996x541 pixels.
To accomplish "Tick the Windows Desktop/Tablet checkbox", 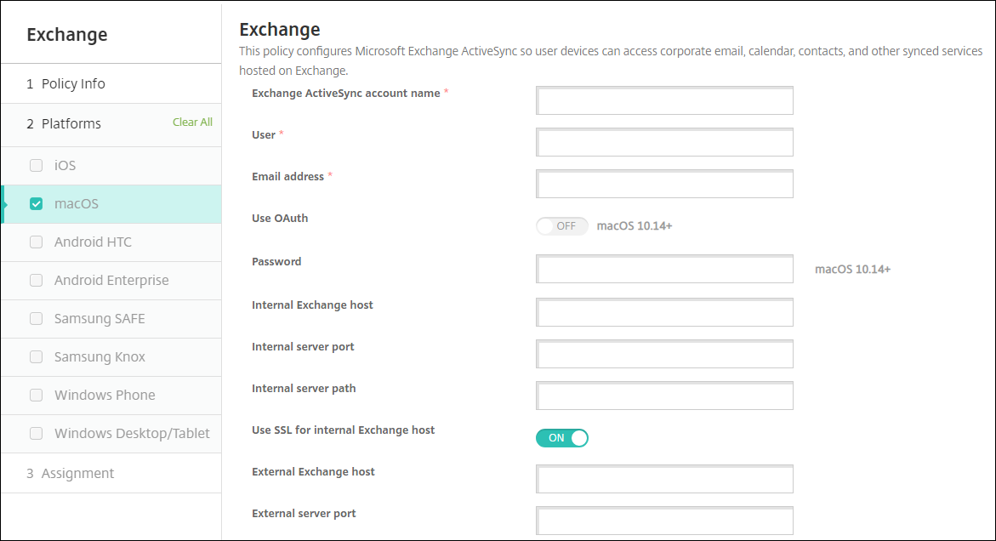I will click(x=36, y=434).
